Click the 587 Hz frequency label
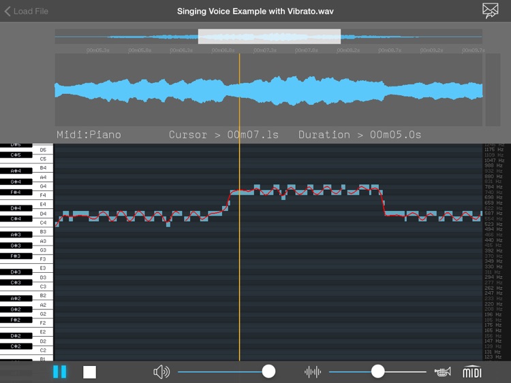The height and width of the screenshot is (383, 511). (x=493, y=214)
